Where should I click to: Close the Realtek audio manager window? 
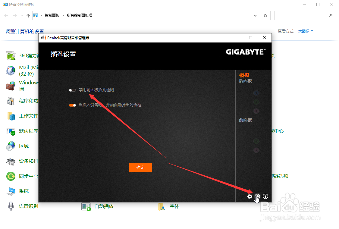[x=264, y=38]
